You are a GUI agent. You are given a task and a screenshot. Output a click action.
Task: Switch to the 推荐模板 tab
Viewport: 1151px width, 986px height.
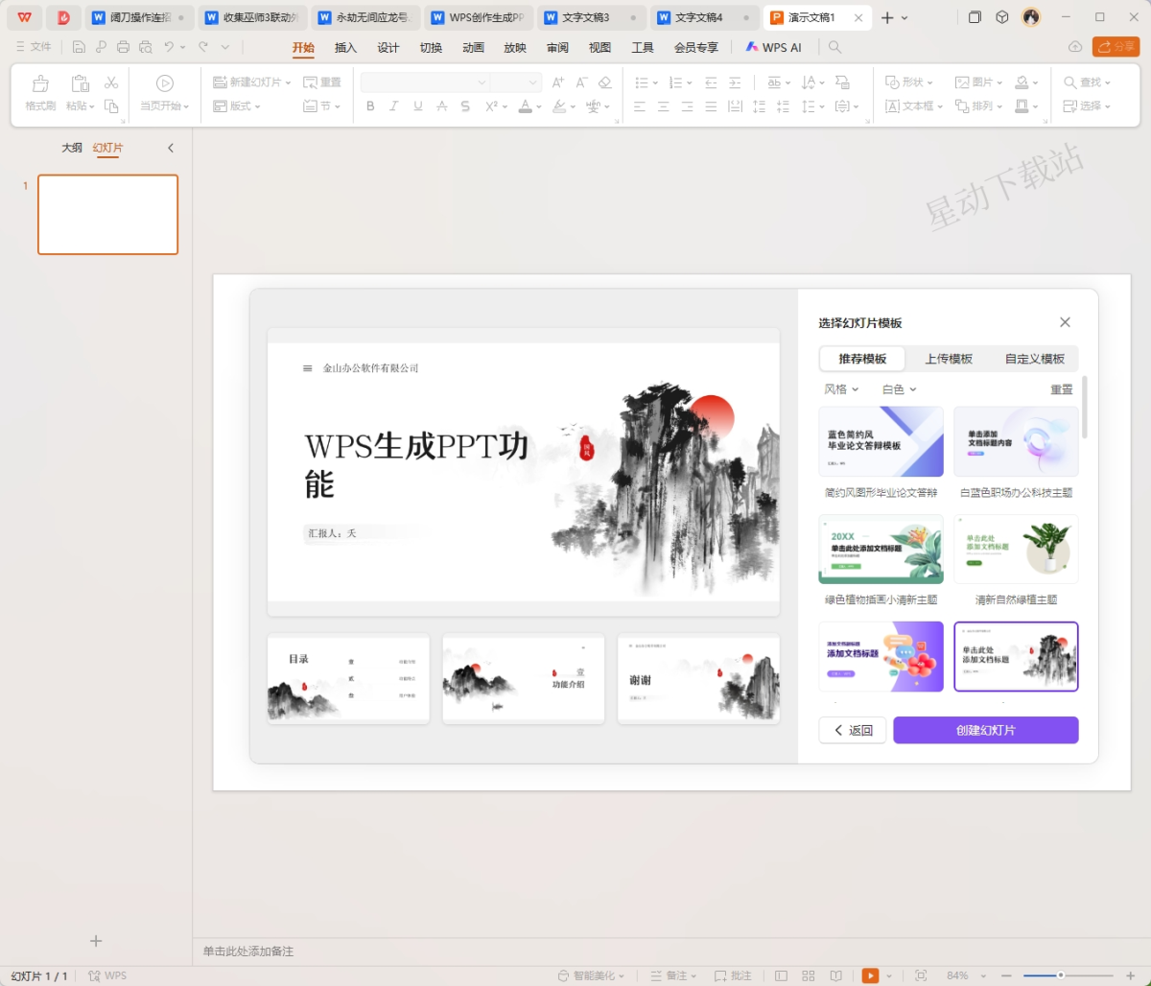(x=862, y=359)
